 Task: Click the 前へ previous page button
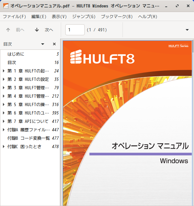pyautogui.click(x=15, y=30)
